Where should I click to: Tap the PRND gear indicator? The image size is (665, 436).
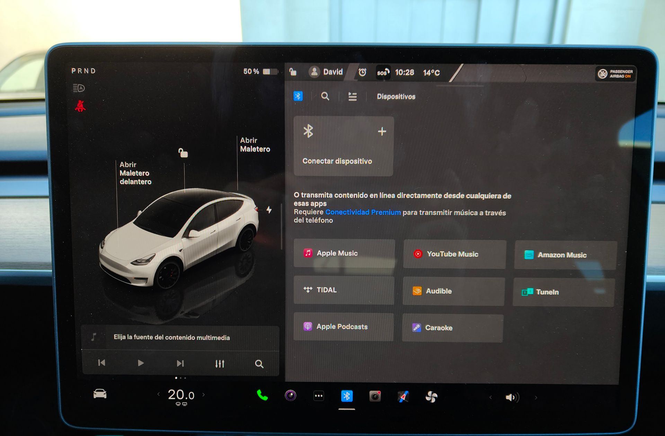tap(83, 71)
